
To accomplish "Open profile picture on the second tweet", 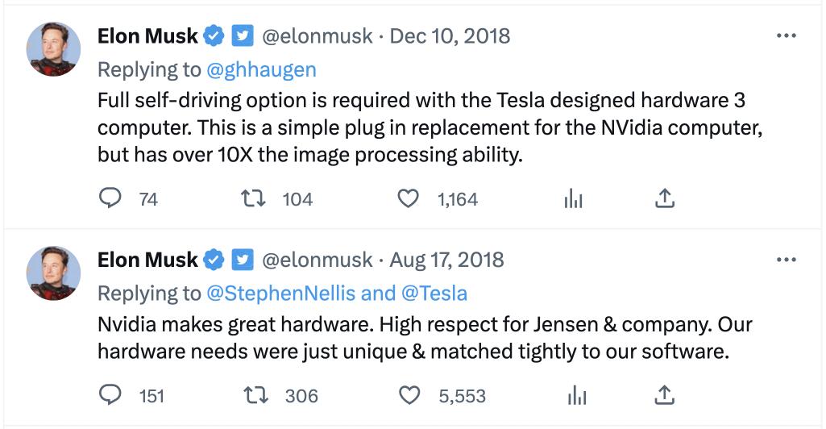I will click(55, 273).
